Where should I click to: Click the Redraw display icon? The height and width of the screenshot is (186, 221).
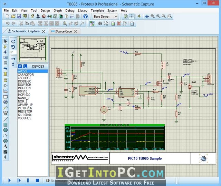coord(126,17)
